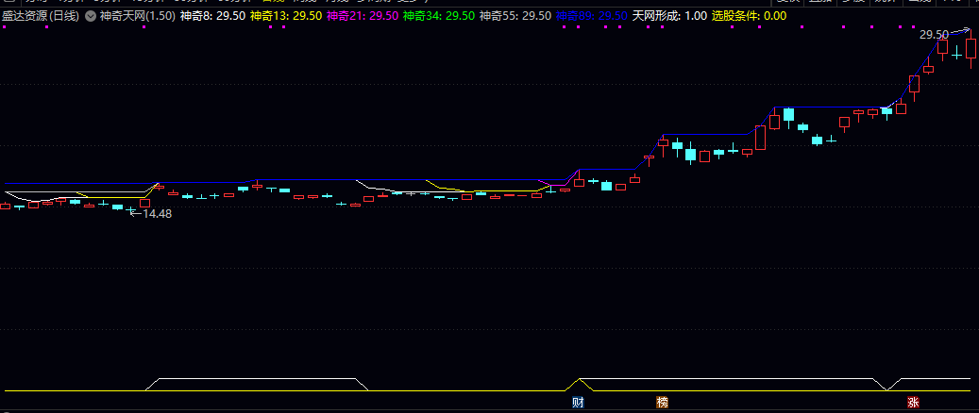Click the first raised plateau of the bottom signal line
The width and height of the screenshot is (979, 413).
point(255,379)
